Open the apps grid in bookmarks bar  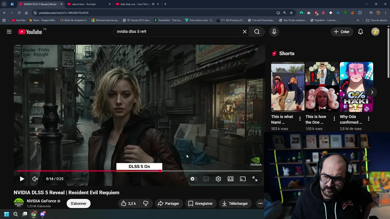4,20
